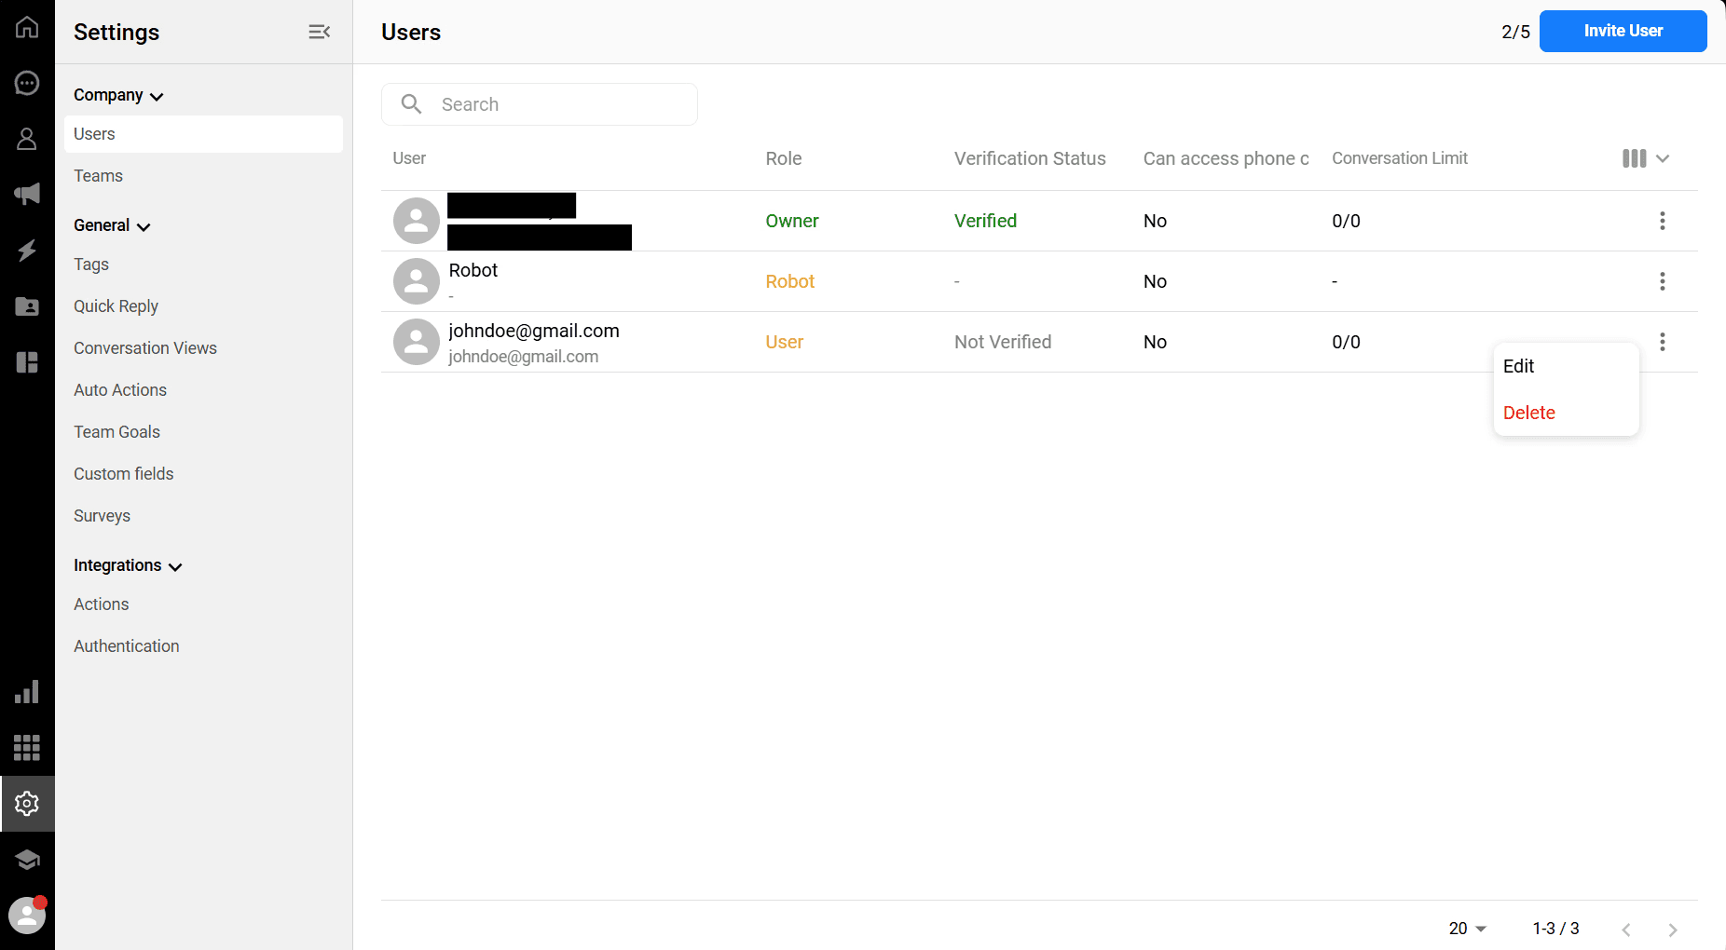The width and height of the screenshot is (1726, 950).
Task: Open the Campaigns megaphone icon
Action: (x=27, y=194)
